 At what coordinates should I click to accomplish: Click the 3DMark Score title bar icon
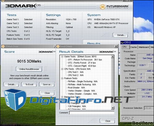pos(3,47)
